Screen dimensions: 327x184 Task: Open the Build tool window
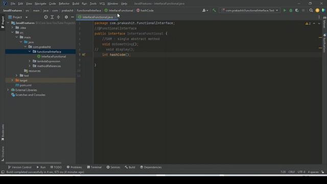(130, 167)
